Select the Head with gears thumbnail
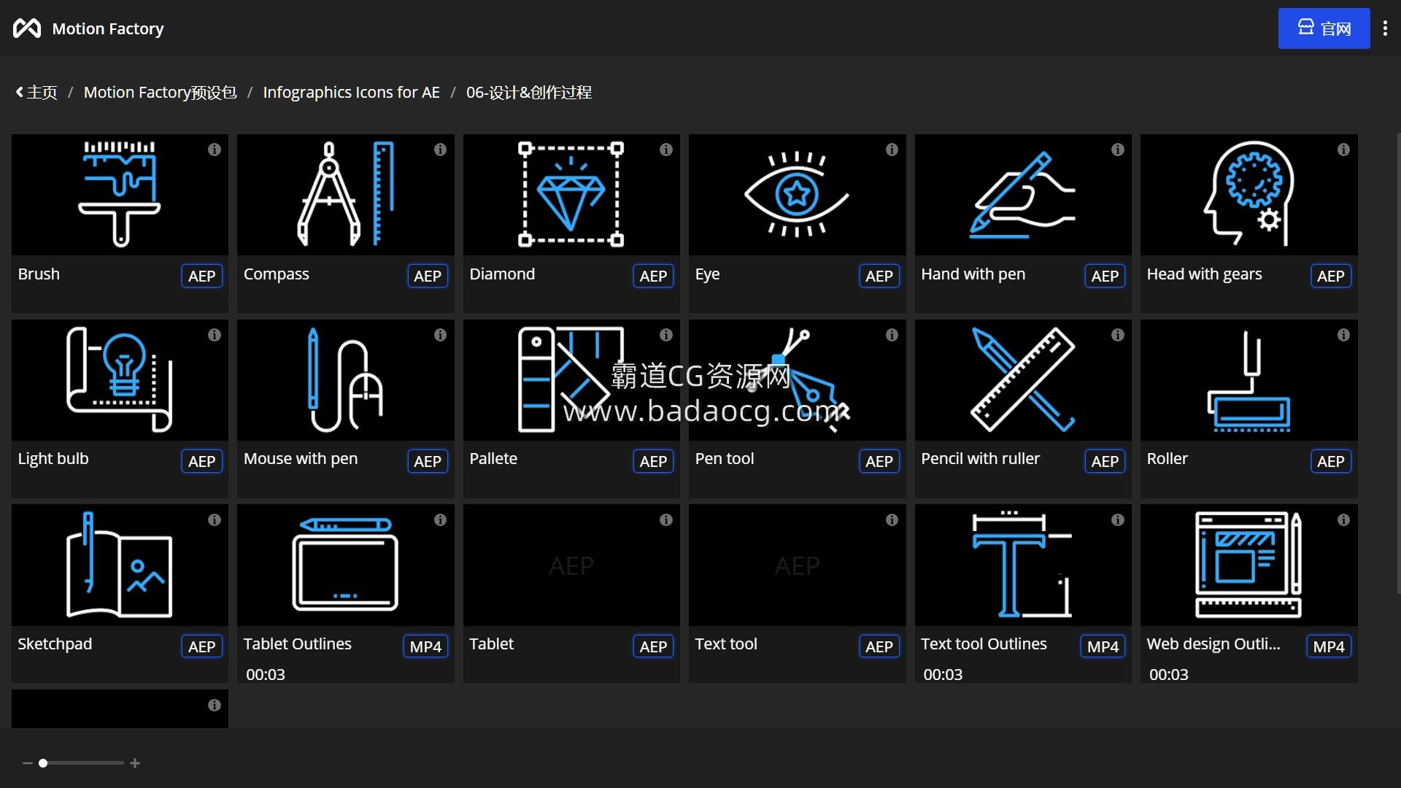 tap(1248, 194)
